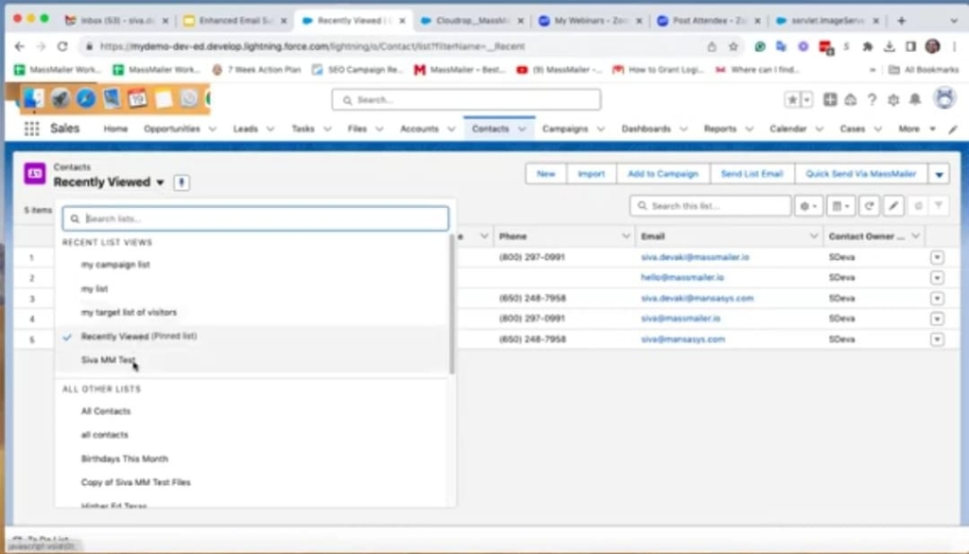Select the 'Siva MM Test' list view
This screenshot has width=969, height=554.
point(108,360)
